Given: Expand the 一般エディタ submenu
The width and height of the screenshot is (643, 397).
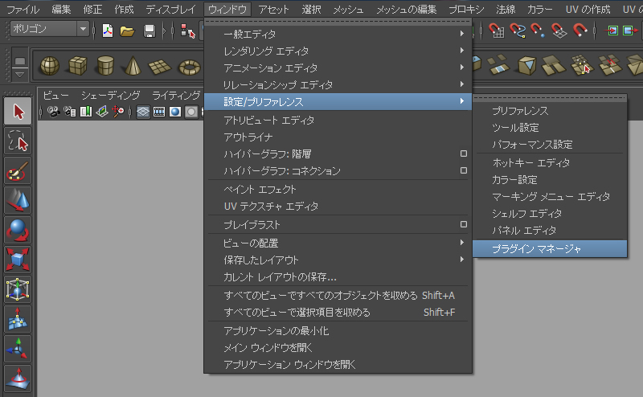Looking at the screenshot, I should 338,34.
